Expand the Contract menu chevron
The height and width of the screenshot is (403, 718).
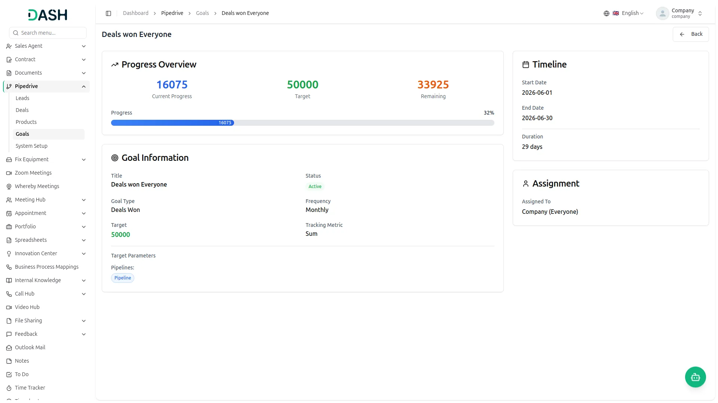[x=84, y=60]
